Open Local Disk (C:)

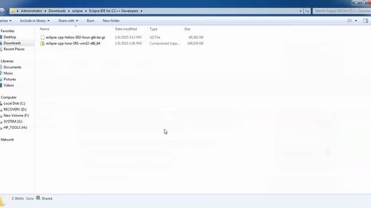pyautogui.click(x=14, y=103)
